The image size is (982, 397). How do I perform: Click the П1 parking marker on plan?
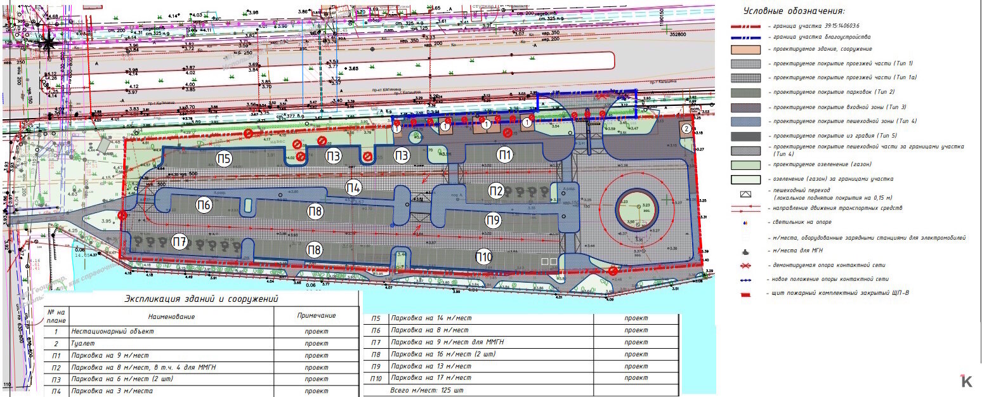505,154
